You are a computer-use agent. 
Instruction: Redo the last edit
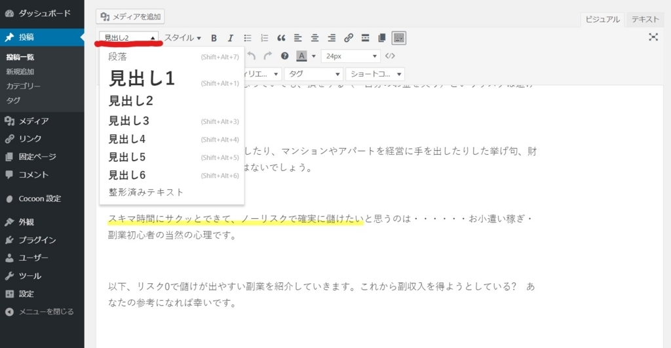[268, 56]
